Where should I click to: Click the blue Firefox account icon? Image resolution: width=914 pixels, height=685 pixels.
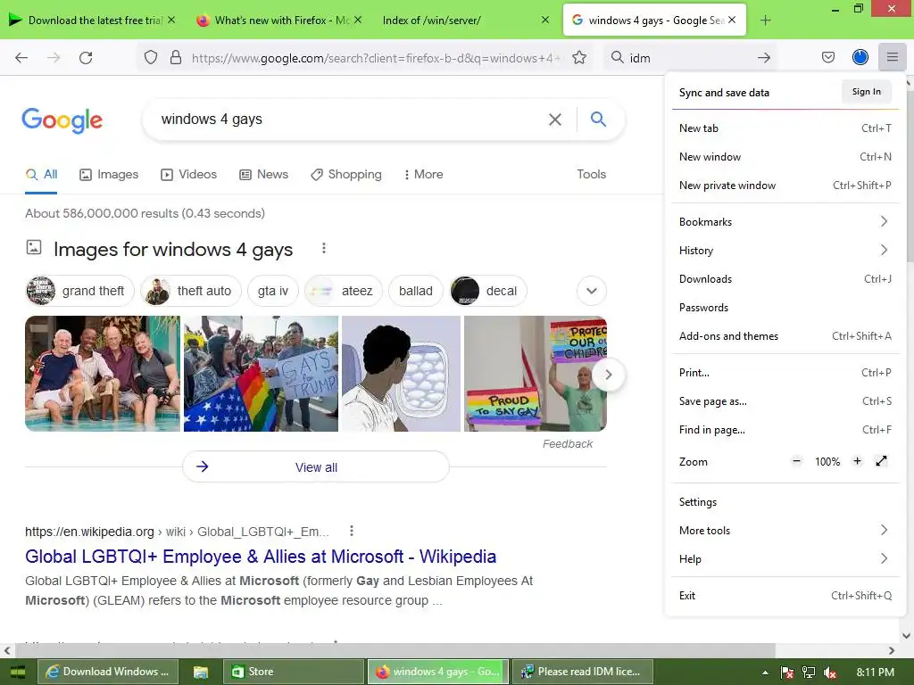860,57
